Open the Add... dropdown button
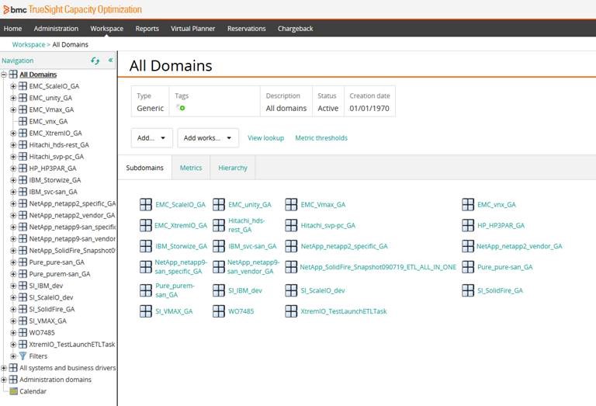 [151, 138]
